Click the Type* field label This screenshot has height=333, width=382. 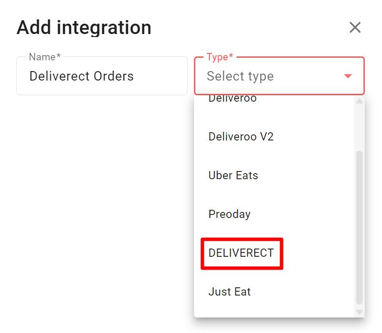click(x=220, y=57)
